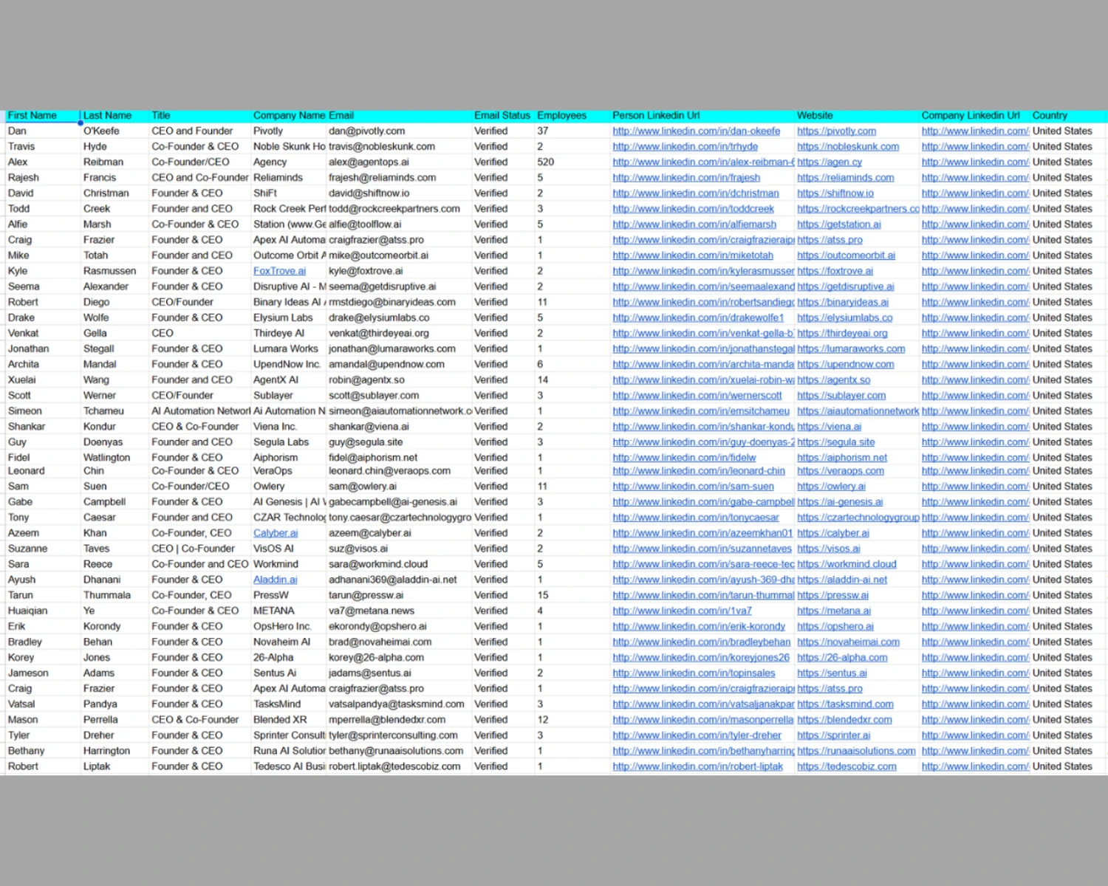This screenshot has width=1108, height=886.
Task: Open the linkedin.com/in/tyler-dreher profile link
Action: 697,735
